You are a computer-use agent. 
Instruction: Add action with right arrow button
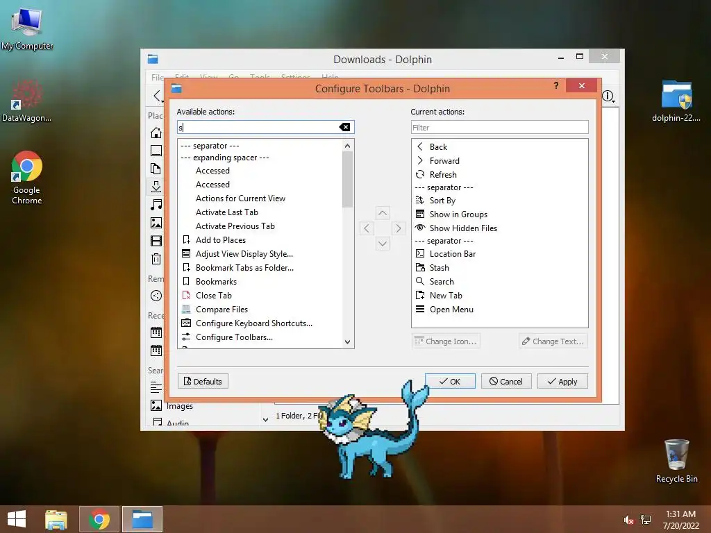[398, 228]
